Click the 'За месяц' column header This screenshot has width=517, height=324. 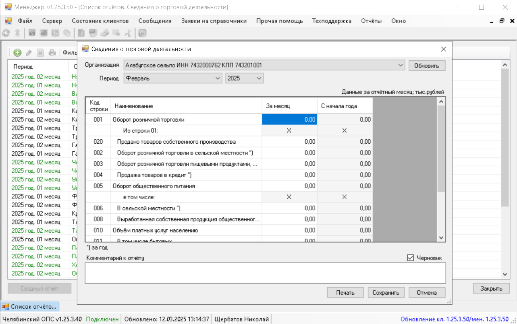[x=289, y=106]
